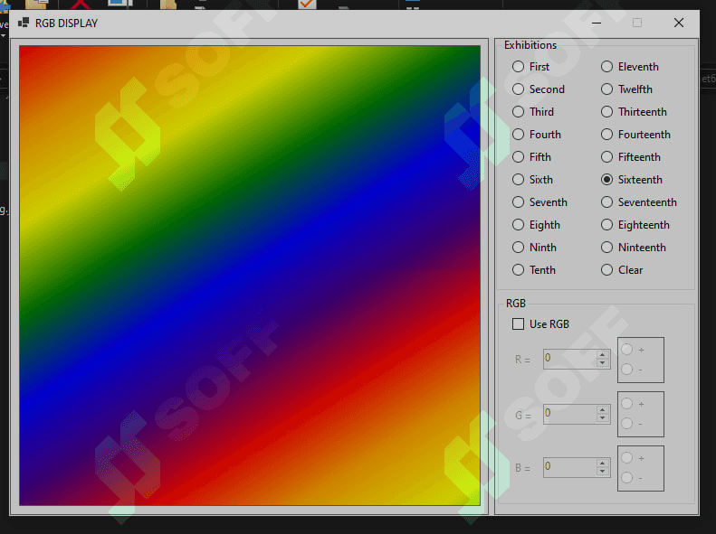Close the RGB DISPLAY window

679,23
